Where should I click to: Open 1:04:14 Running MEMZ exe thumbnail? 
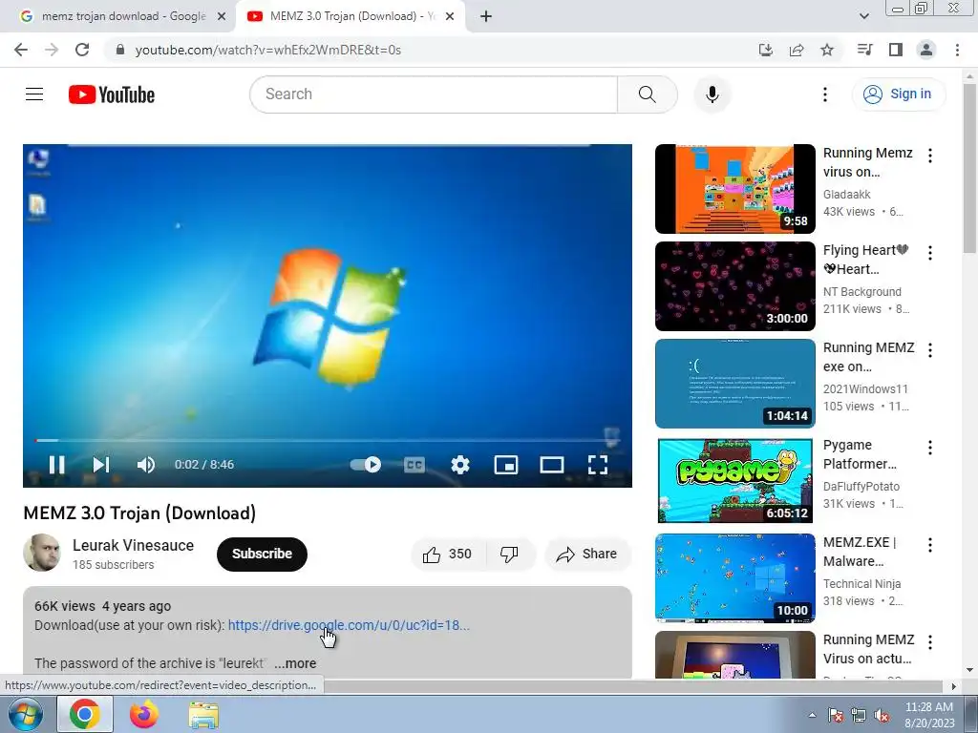click(734, 384)
